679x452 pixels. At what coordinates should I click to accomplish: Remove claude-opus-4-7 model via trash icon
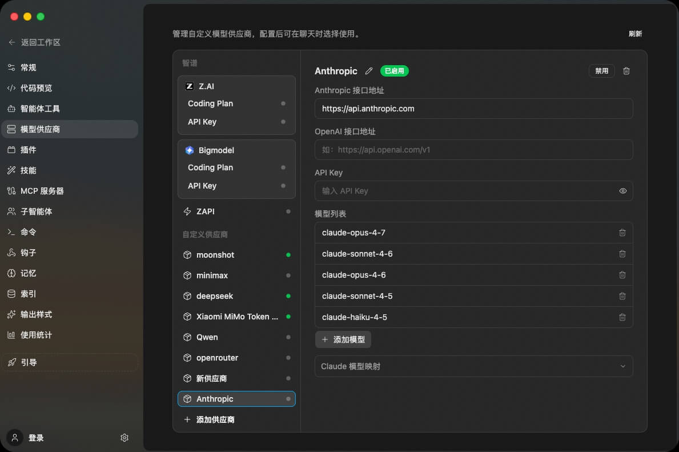[x=622, y=233]
